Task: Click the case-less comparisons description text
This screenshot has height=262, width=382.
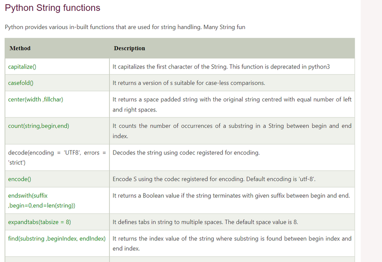Action: [x=189, y=83]
